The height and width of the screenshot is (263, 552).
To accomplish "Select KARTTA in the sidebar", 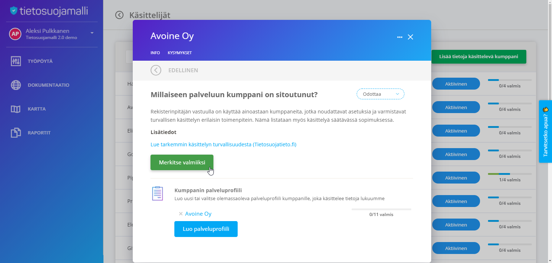I will tap(37, 109).
